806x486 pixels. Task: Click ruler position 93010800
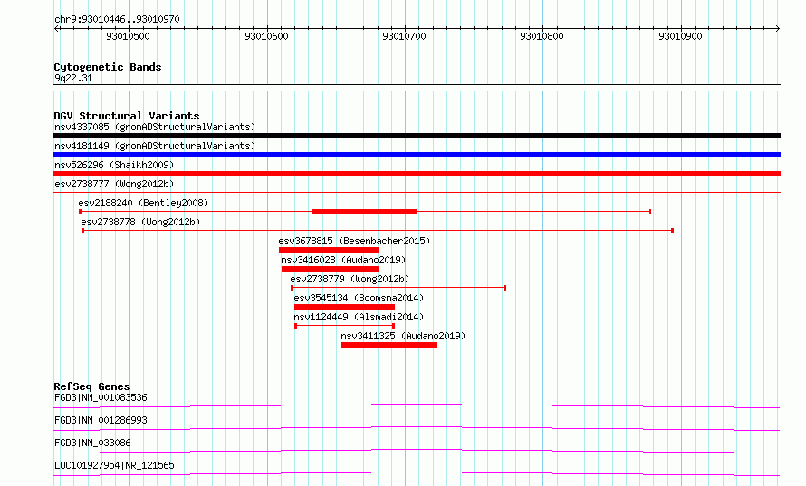542,36
